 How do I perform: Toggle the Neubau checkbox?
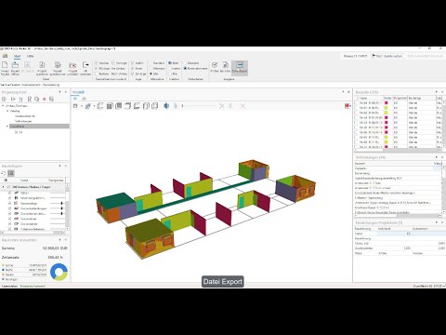pos(97,63)
